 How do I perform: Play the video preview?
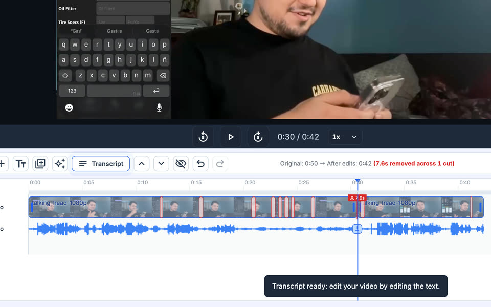(x=231, y=137)
